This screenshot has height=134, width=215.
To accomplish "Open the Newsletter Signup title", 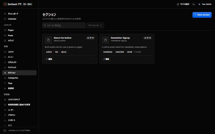I will tap(120, 38).
